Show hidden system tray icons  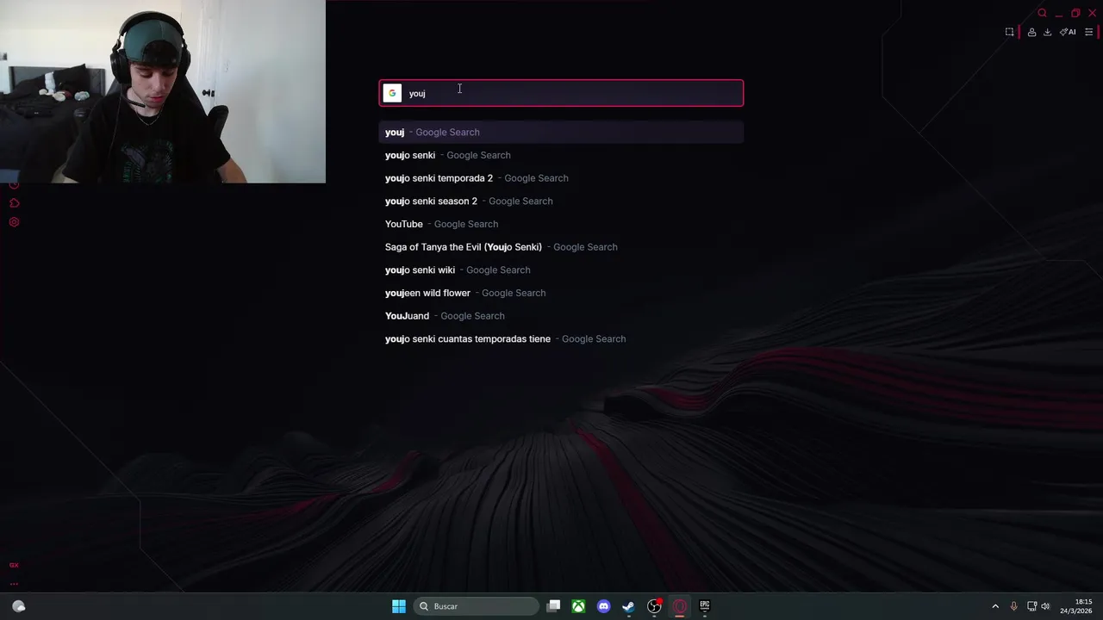coord(995,606)
